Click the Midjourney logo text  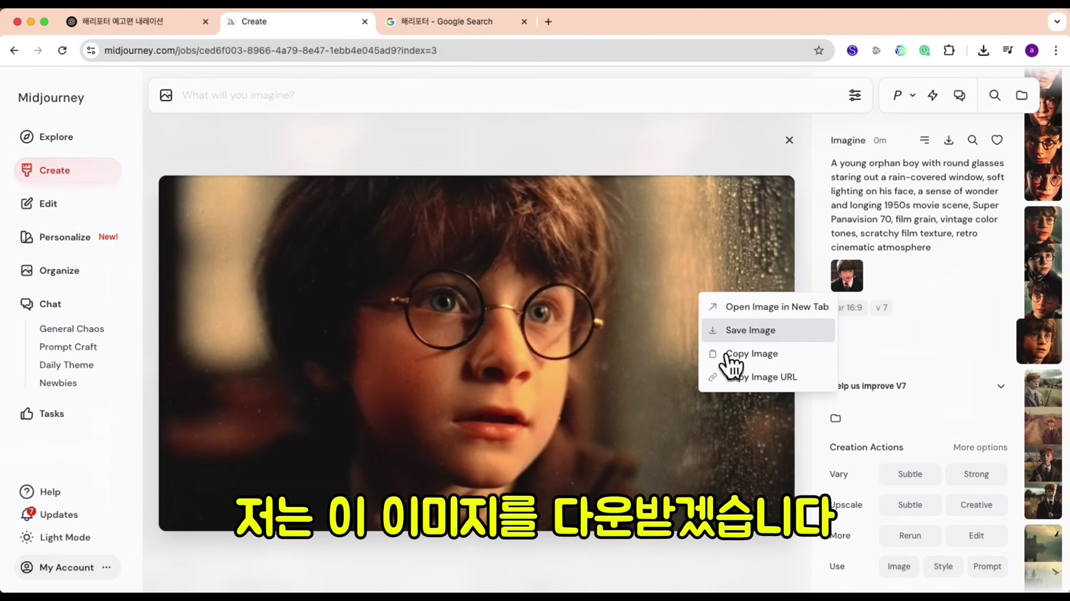(x=51, y=98)
